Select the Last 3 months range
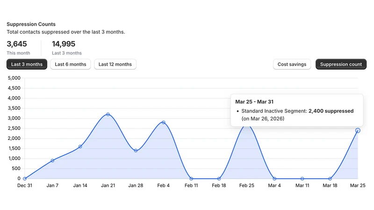 pyautogui.click(x=27, y=64)
